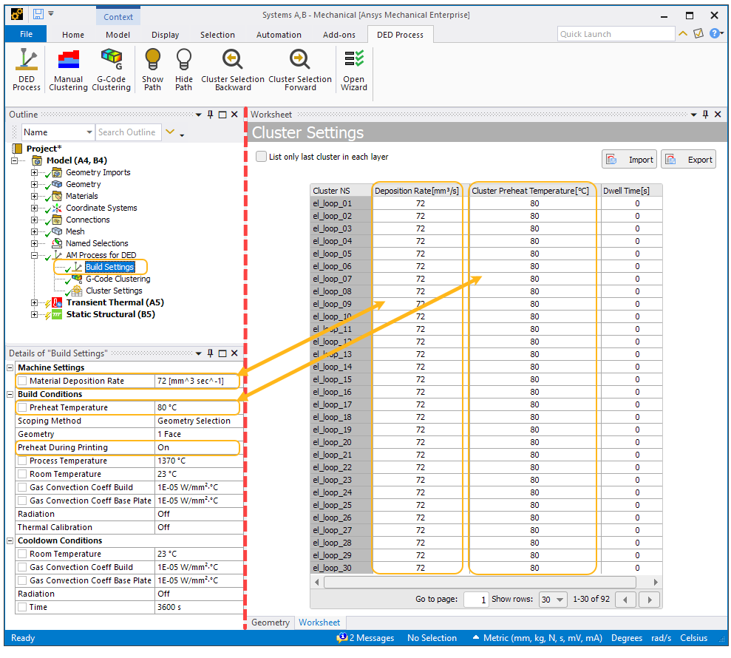Image resolution: width=731 pixels, height=658 pixels.
Task: Toggle Process Temperature parameter checkbox
Action: [x=22, y=461]
